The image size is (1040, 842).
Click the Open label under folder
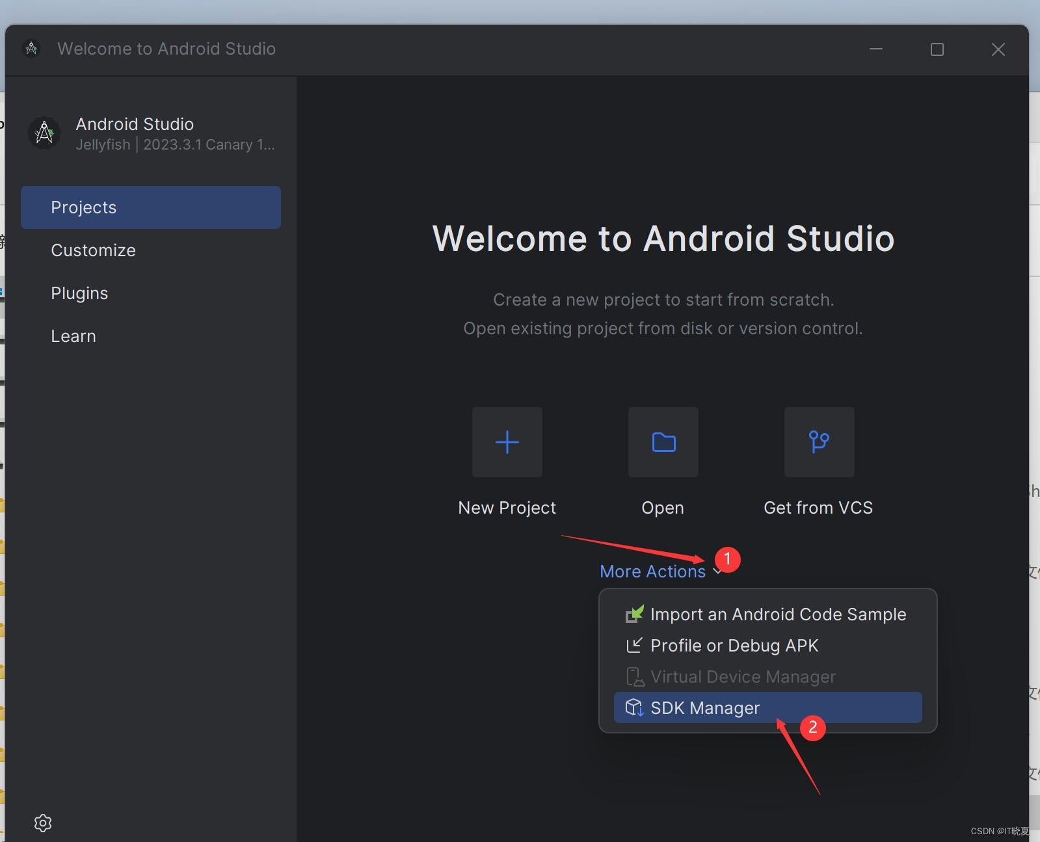(663, 508)
